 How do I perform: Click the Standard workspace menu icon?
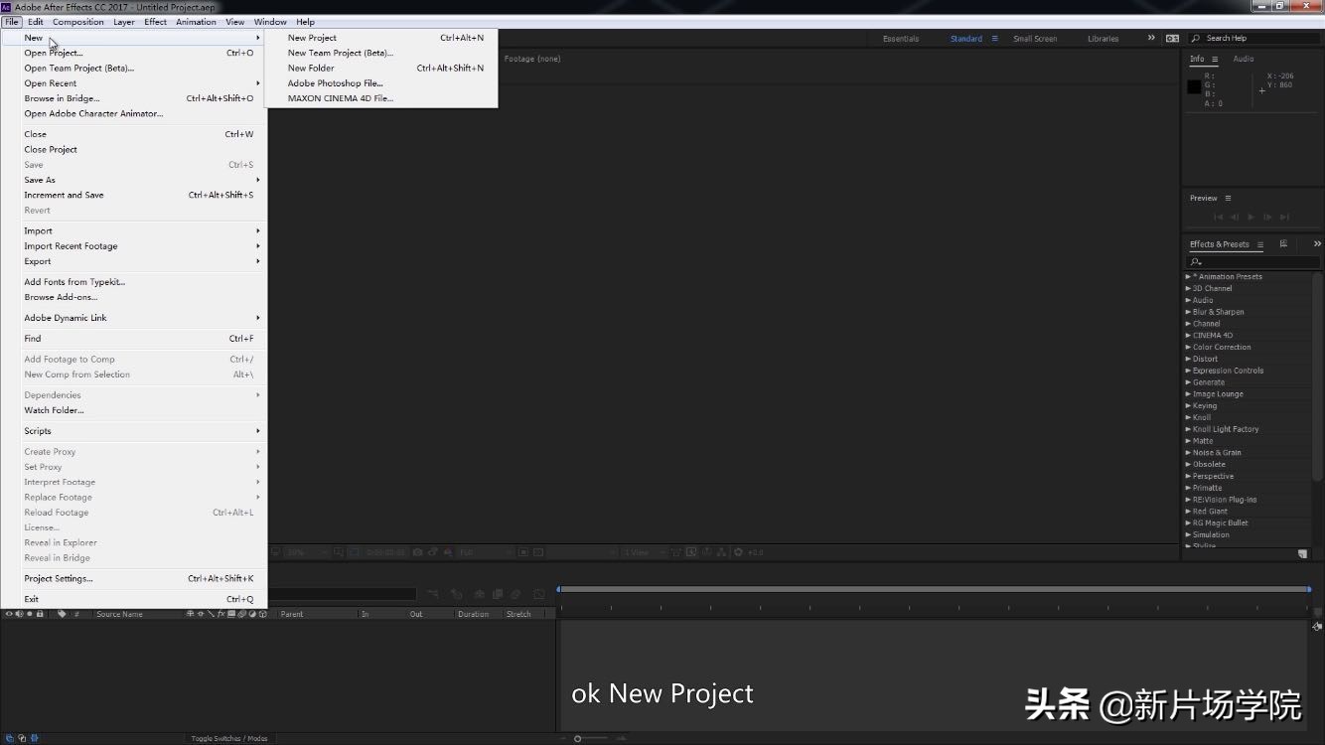[x=994, y=39]
